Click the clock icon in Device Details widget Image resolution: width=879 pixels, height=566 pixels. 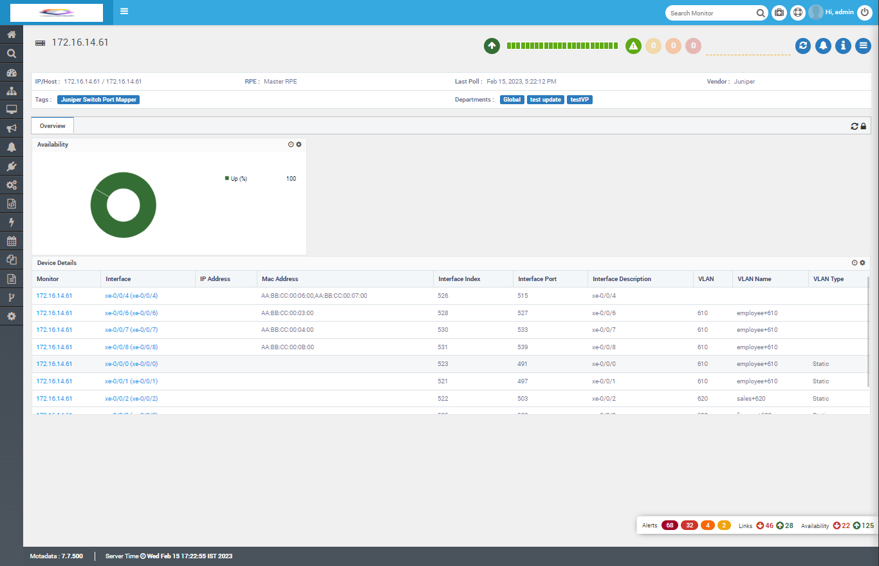(x=855, y=263)
